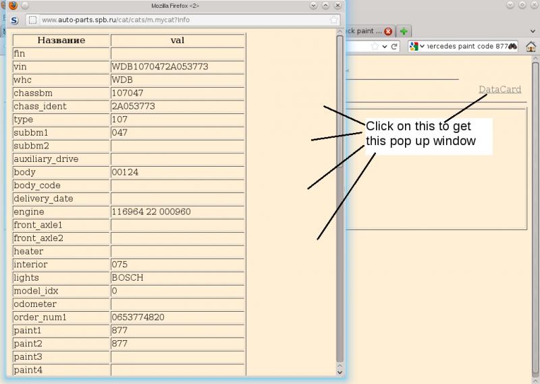
Task: Click the S extension icon in popup
Action: click(14, 20)
